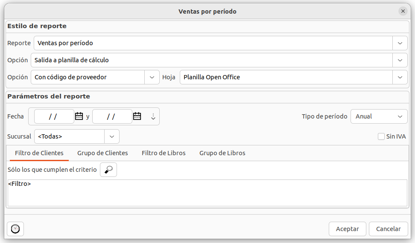Image resolution: width=415 pixels, height=243 pixels.
Task: Click inside the Filtro text area
Action: (207, 193)
